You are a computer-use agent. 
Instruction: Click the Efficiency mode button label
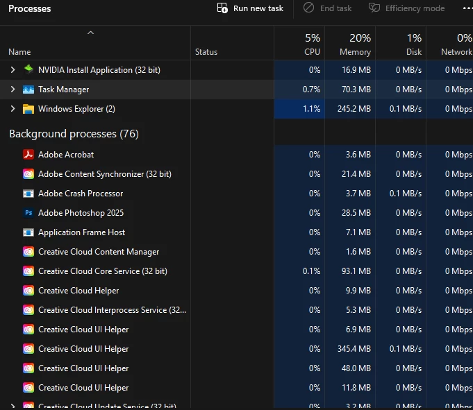pos(415,8)
